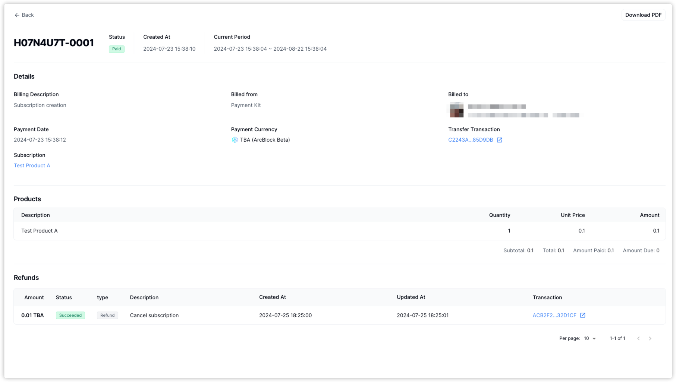Open transfer transaction C2243A...85D9DB

pyautogui.click(x=471, y=140)
